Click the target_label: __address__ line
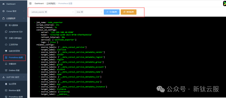 click(55, 94)
